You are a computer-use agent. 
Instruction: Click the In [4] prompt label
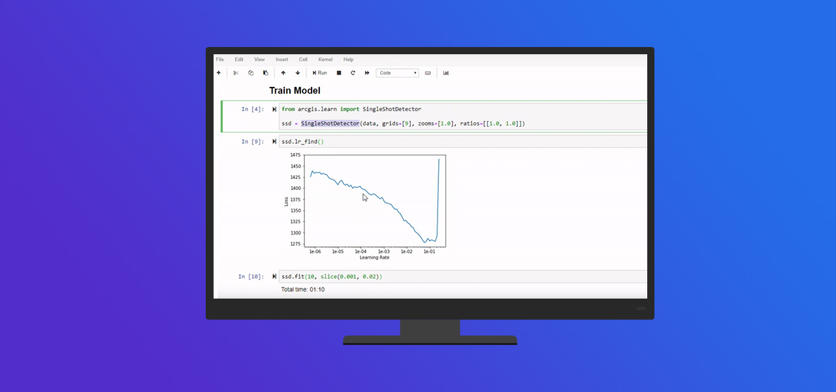pyautogui.click(x=253, y=109)
